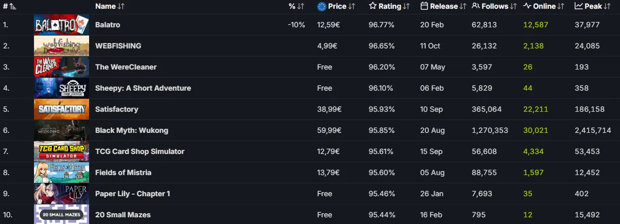The image size is (620, 224).
Task: Click the pulse icon beside Online
Action: [x=527, y=6]
